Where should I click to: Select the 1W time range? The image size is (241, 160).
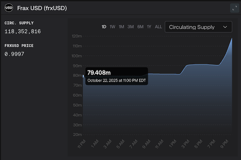113,27
